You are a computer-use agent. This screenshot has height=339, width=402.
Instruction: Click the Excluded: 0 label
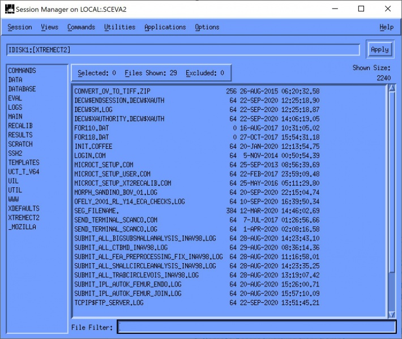[204, 73]
